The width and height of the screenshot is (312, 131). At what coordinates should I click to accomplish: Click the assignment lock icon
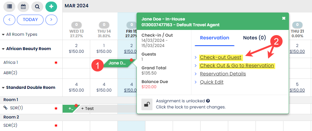click(x=147, y=104)
